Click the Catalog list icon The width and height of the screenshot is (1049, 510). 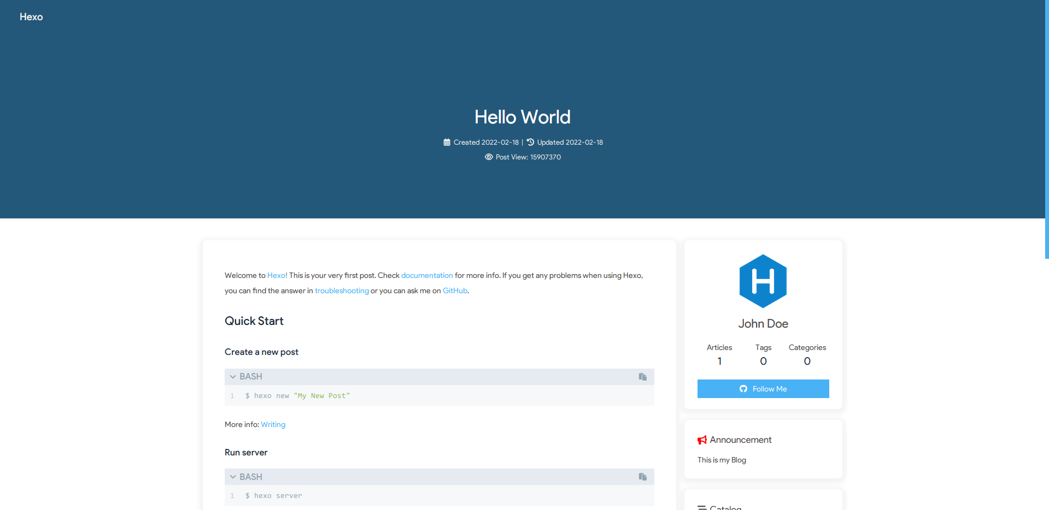[x=702, y=508]
